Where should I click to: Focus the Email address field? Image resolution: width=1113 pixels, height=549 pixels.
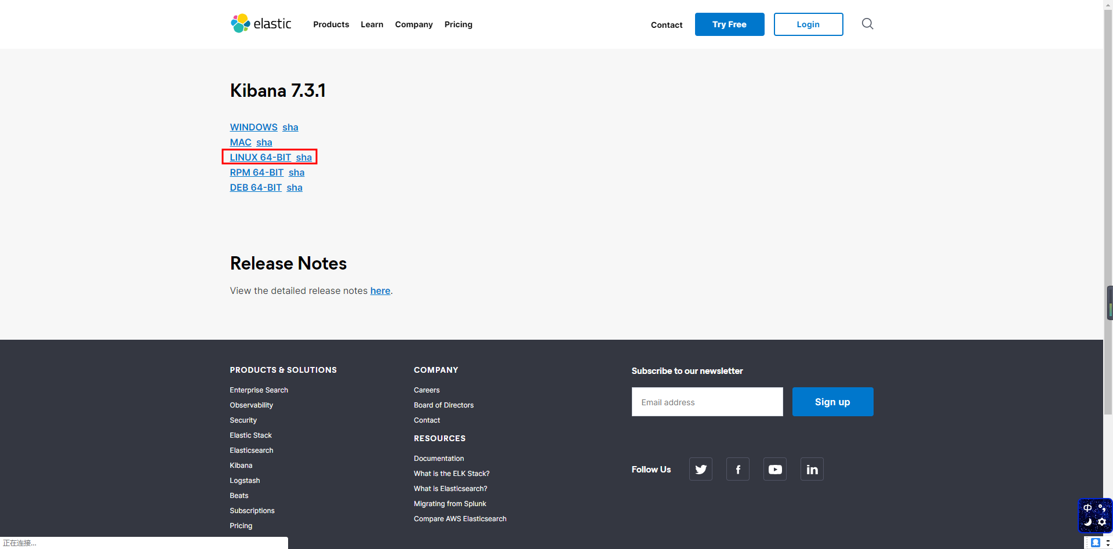(707, 402)
